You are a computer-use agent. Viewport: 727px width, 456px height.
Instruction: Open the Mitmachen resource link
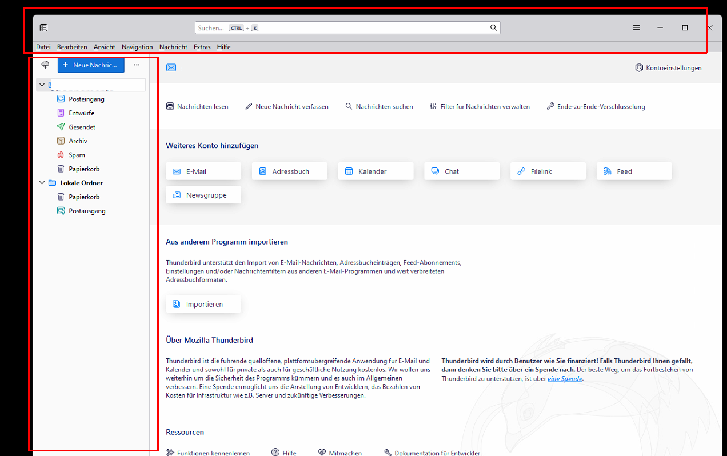coord(340,453)
